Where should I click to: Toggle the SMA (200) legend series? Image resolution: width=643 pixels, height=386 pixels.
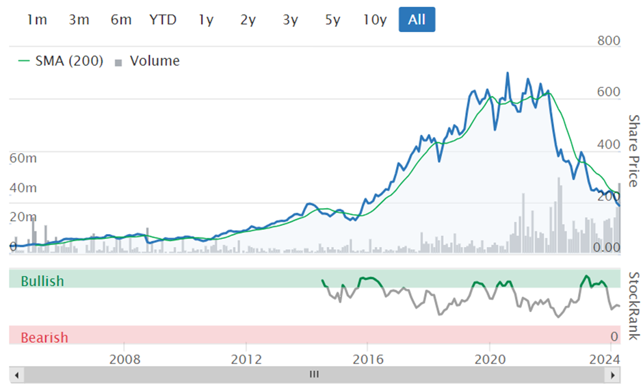coord(61,61)
